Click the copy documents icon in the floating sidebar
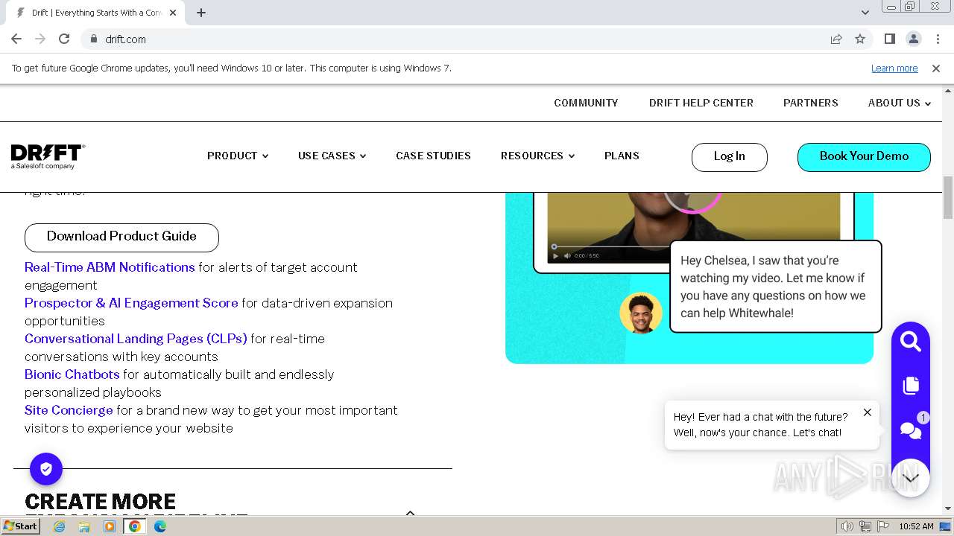The height and width of the screenshot is (536, 954). [910, 386]
